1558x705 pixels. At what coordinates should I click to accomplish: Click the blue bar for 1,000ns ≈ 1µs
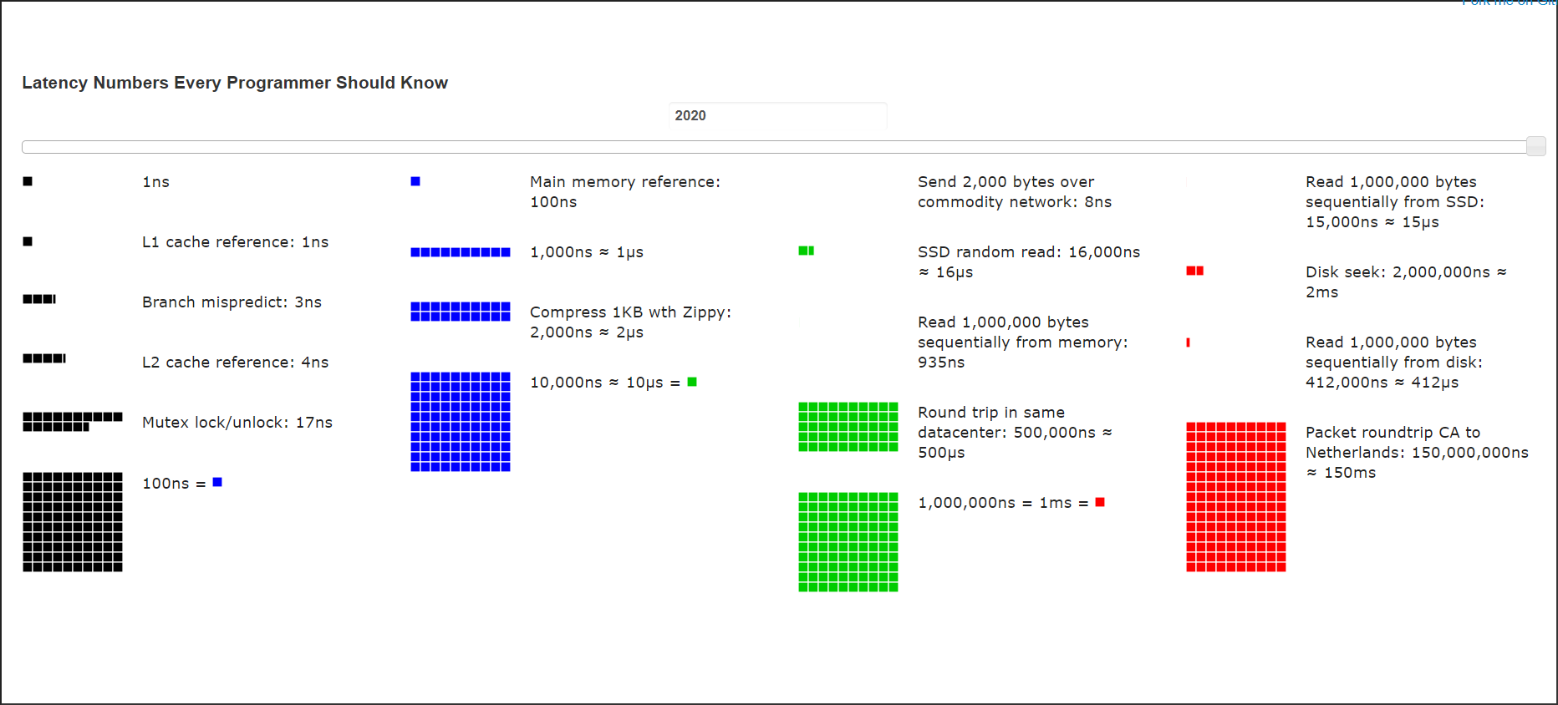coord(461,252)
